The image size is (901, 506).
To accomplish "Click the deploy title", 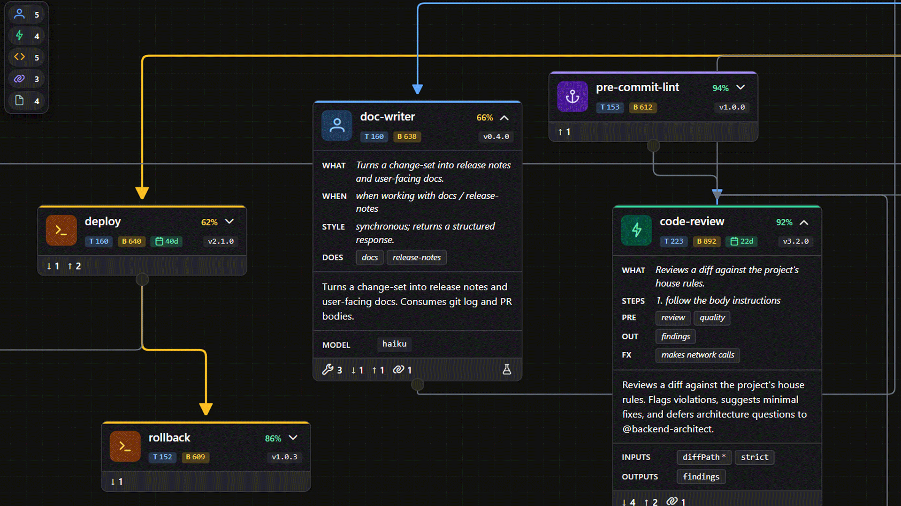I will [103, 221].
